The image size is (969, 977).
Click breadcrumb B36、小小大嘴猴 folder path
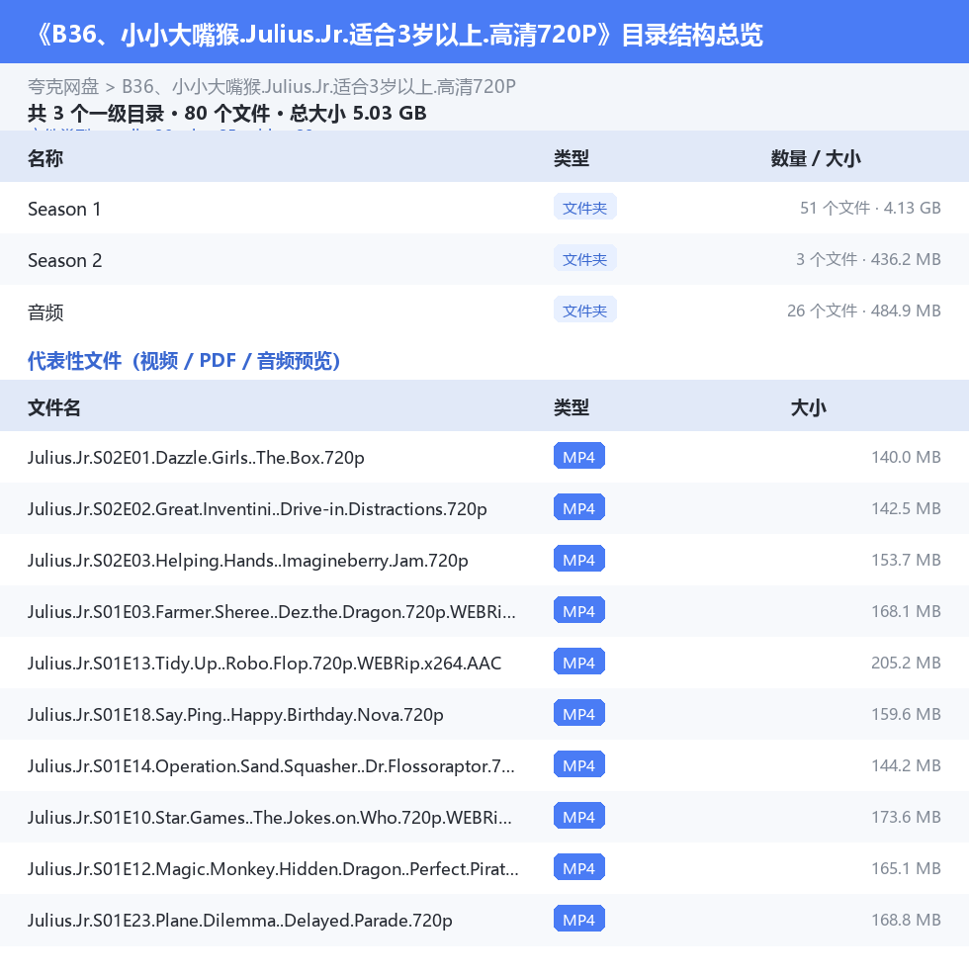click(x=318, y=87)
